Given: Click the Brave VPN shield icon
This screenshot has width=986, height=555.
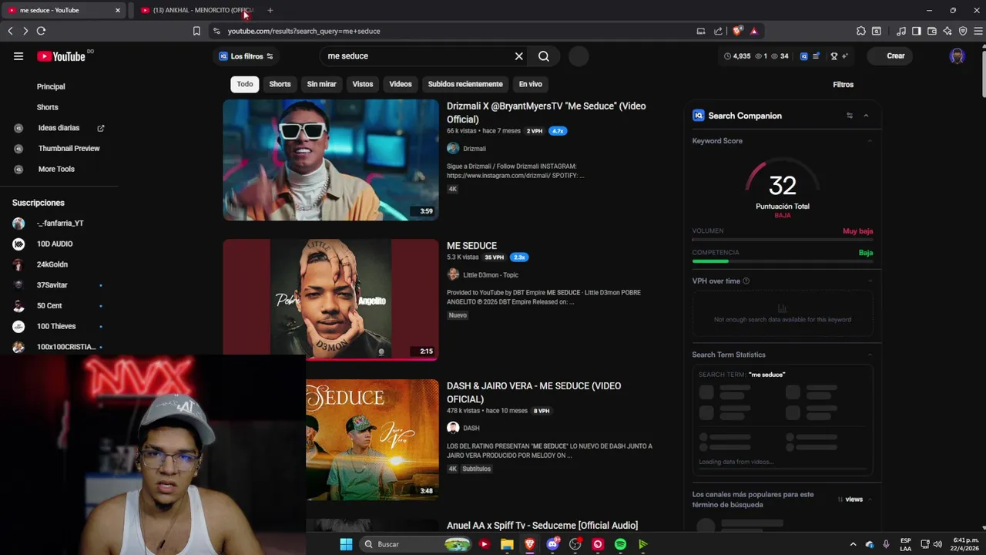Looking at the screenshot, I should [963, 31].
